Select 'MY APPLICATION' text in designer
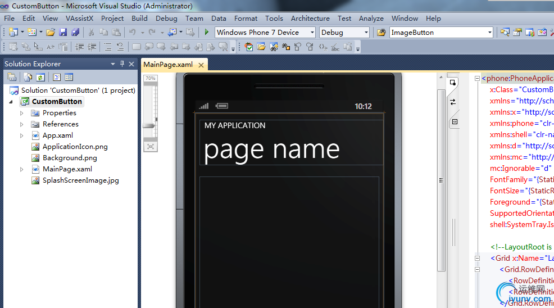This screenshot has height=308, width=554. [235, 125]
